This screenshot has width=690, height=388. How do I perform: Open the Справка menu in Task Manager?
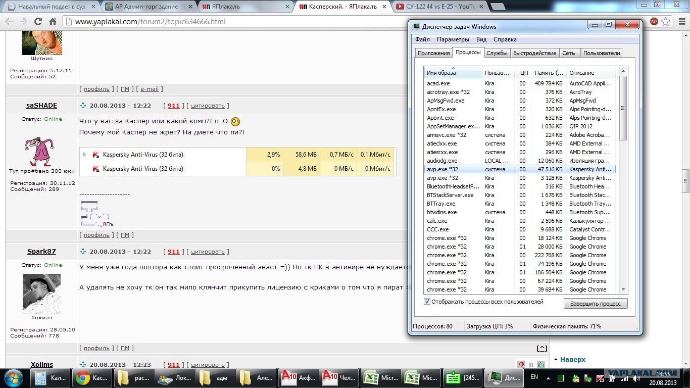tap(505, 39)
